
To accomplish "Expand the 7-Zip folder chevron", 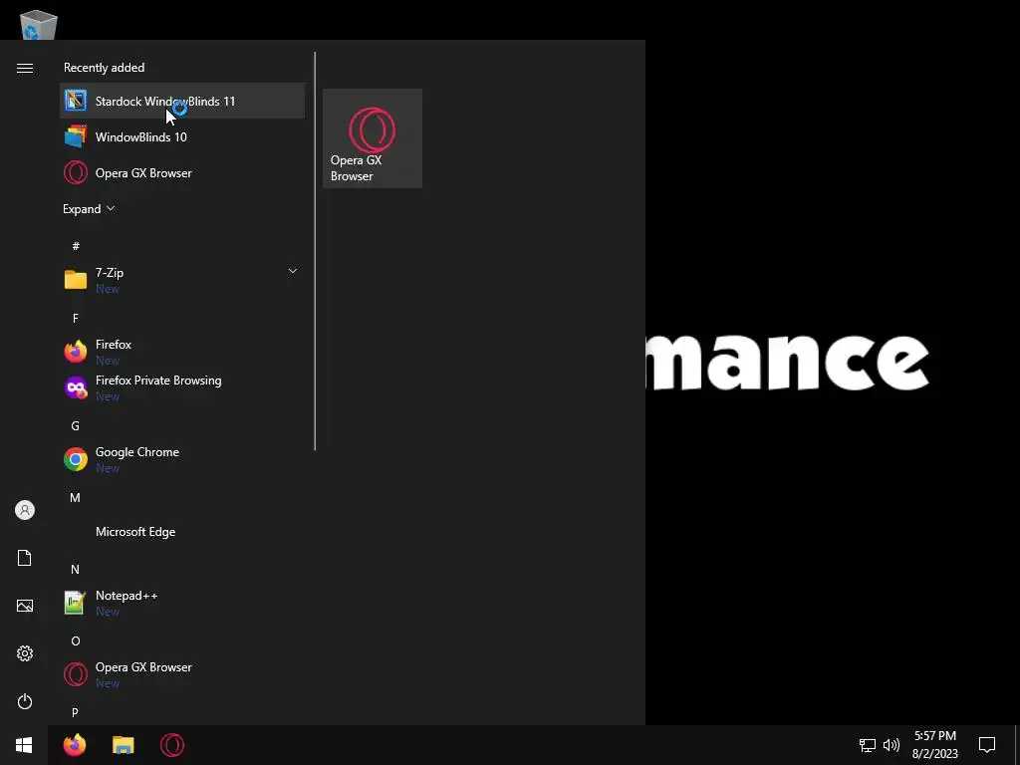I will tap(293, 271).
